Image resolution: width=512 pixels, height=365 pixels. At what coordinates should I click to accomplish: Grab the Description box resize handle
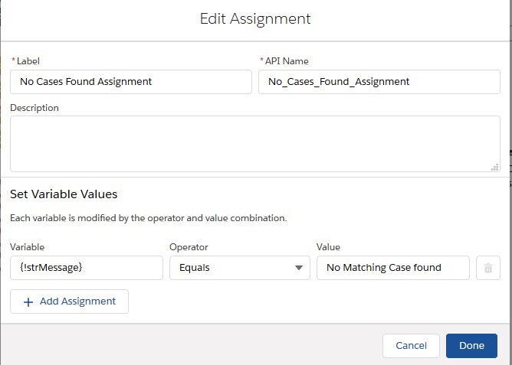[494, 166]
